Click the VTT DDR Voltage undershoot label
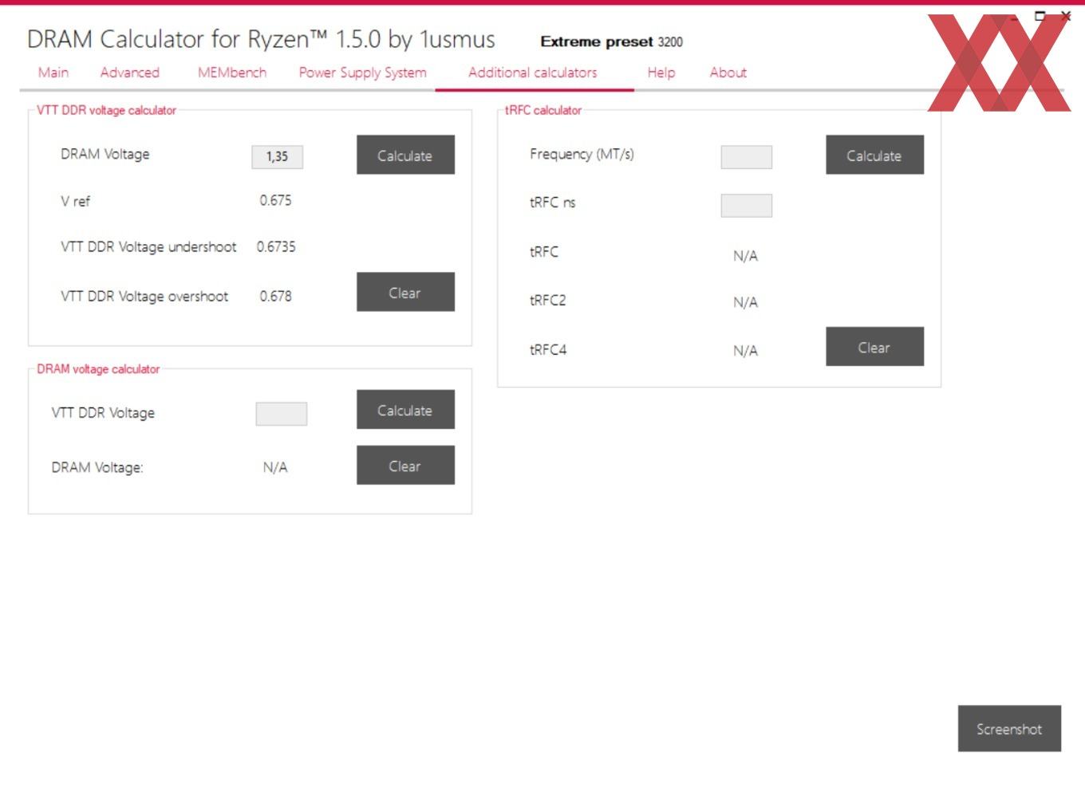This screenshot has height=795, width=1085. coord(148,247)
